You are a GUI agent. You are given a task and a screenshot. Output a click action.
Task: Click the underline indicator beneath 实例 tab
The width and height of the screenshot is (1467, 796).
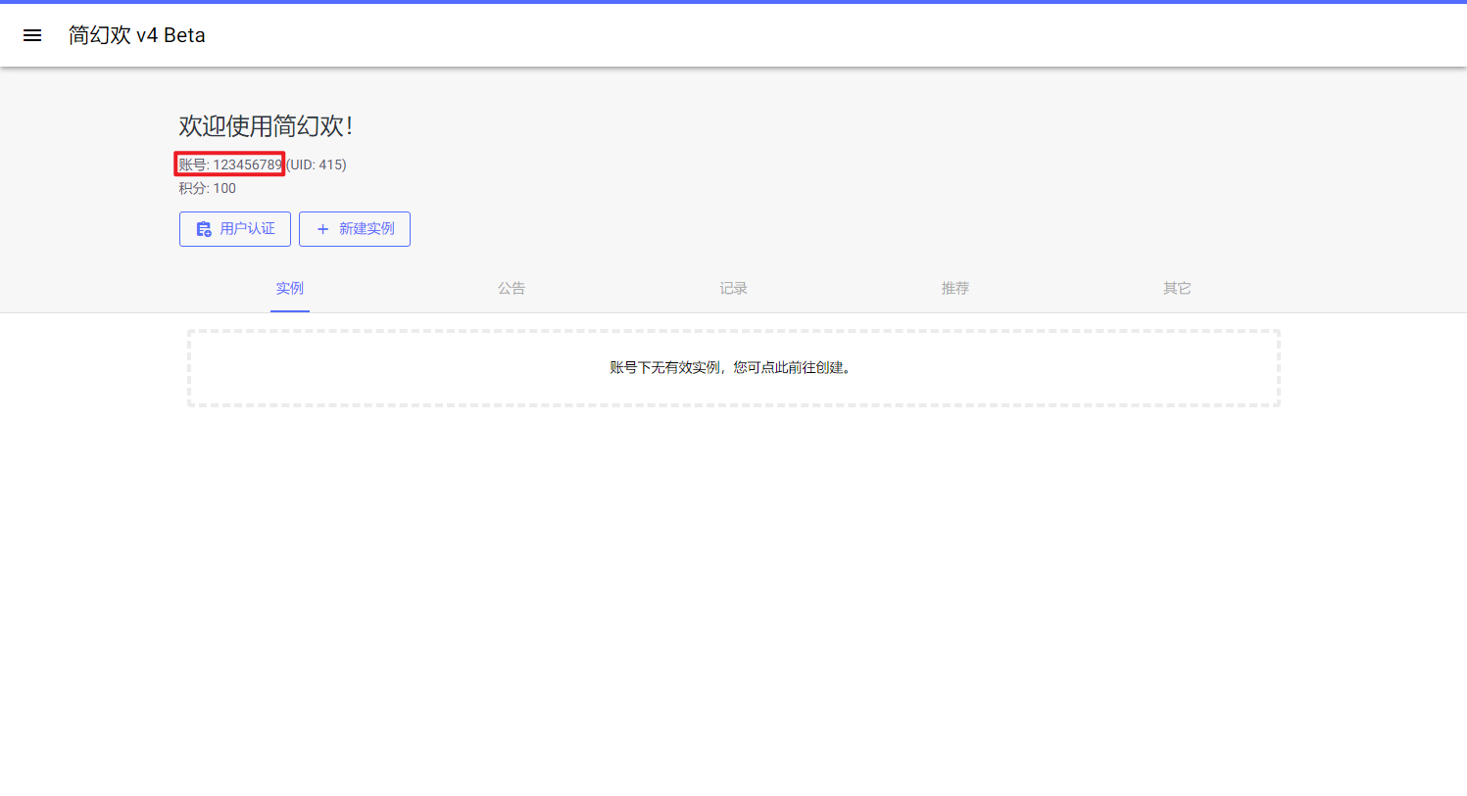(289, 310)
